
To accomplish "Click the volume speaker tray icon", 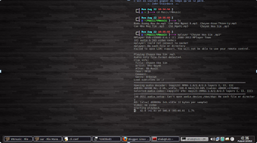I will point(213,139).
